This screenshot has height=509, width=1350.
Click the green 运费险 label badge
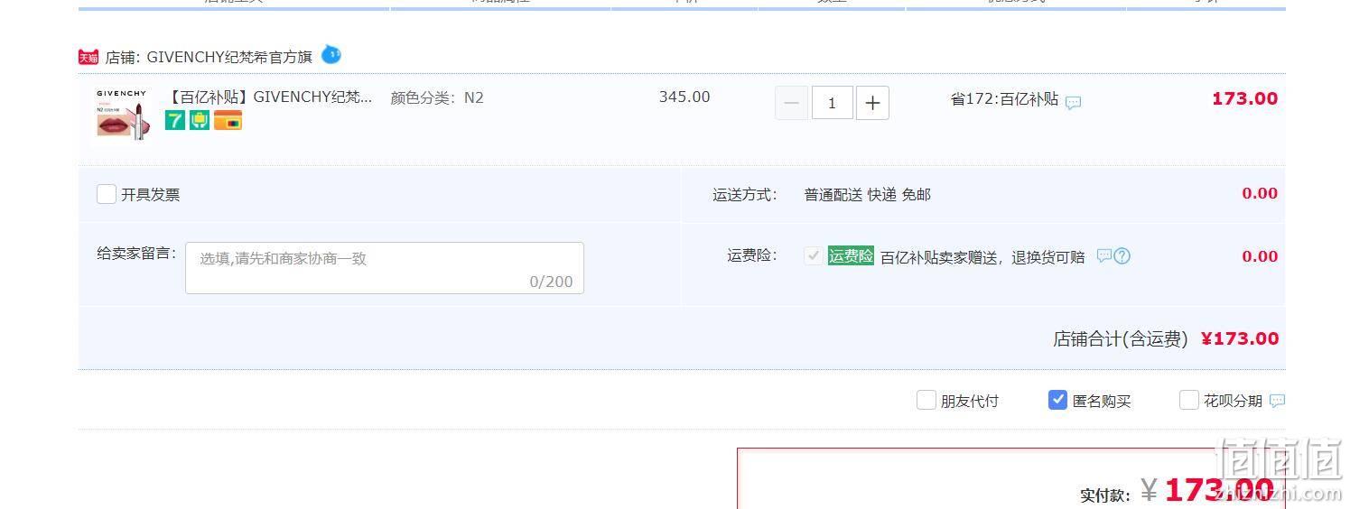click(851, 256)
